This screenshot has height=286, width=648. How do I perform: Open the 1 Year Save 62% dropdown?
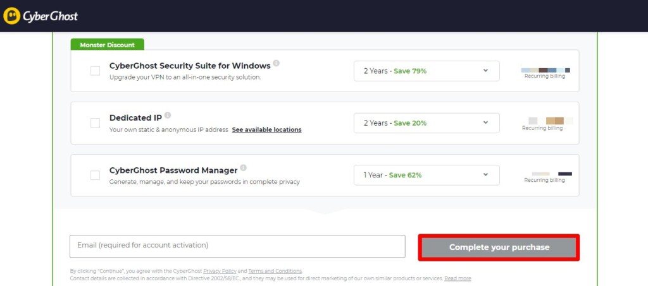pos(427,175)
